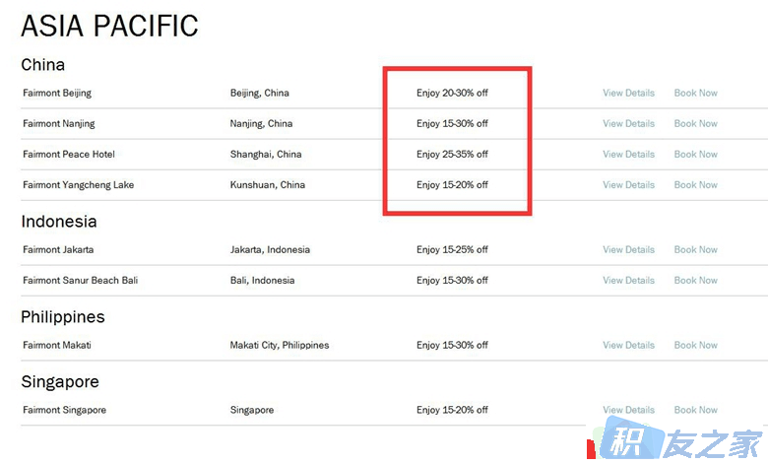This screenshot has height=464, width=768.
Task: Click Book Now for Fairmont Jakarta
Action: pos(695,250)
